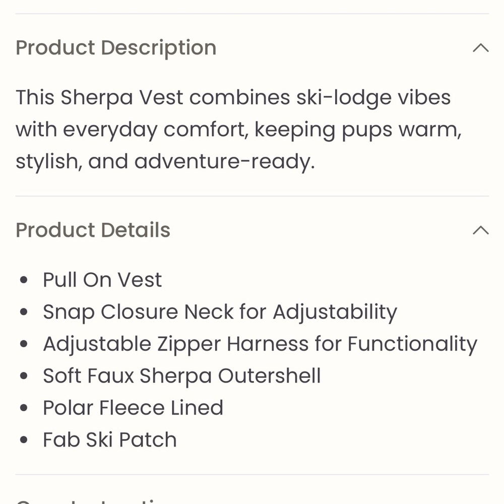Click the bullet dot beside Snap Closure Neck
Screen dimensions: 504x504
tap(24, 312)
